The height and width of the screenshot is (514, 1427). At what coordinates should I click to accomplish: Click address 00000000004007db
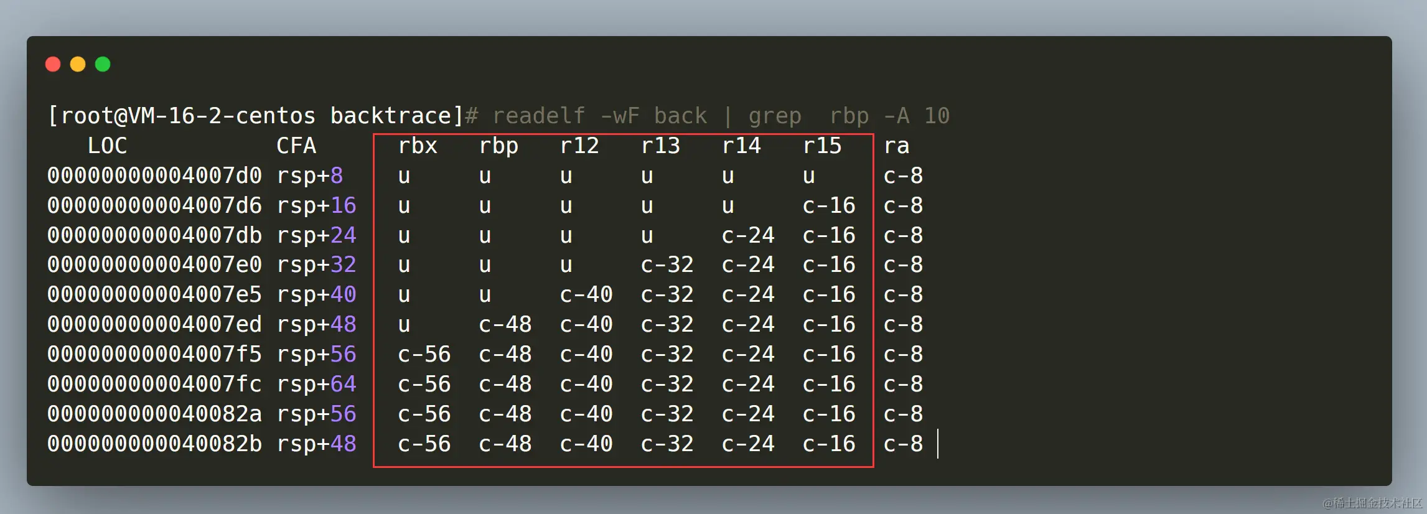click(x=154, y=235)
